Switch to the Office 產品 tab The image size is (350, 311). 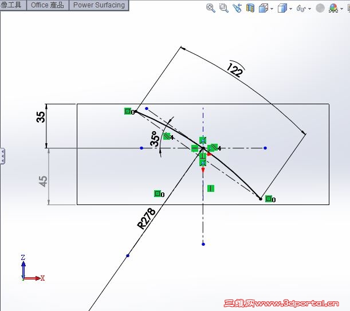(48, 5)
